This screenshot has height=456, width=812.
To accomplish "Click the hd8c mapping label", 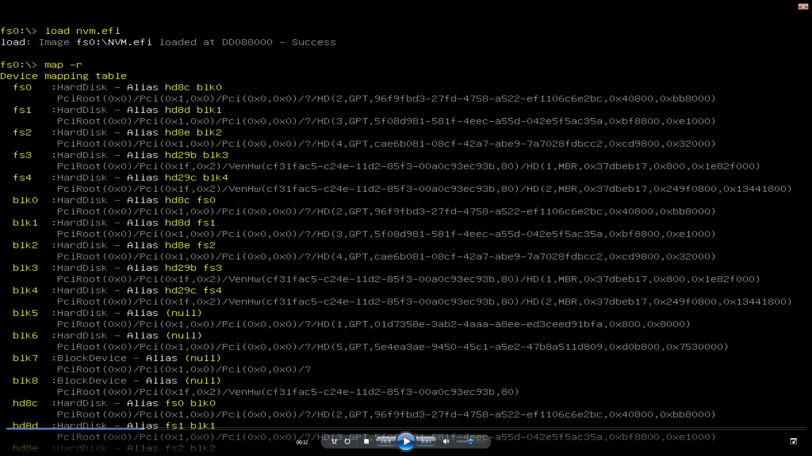I will (x=25, y=403).
